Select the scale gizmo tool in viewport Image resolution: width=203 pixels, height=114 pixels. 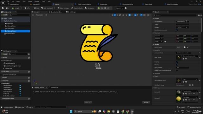[120, 15]
